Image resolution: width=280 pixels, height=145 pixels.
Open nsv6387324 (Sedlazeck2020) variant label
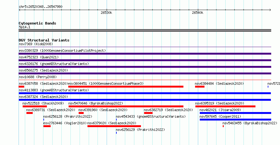pos(43,97)
